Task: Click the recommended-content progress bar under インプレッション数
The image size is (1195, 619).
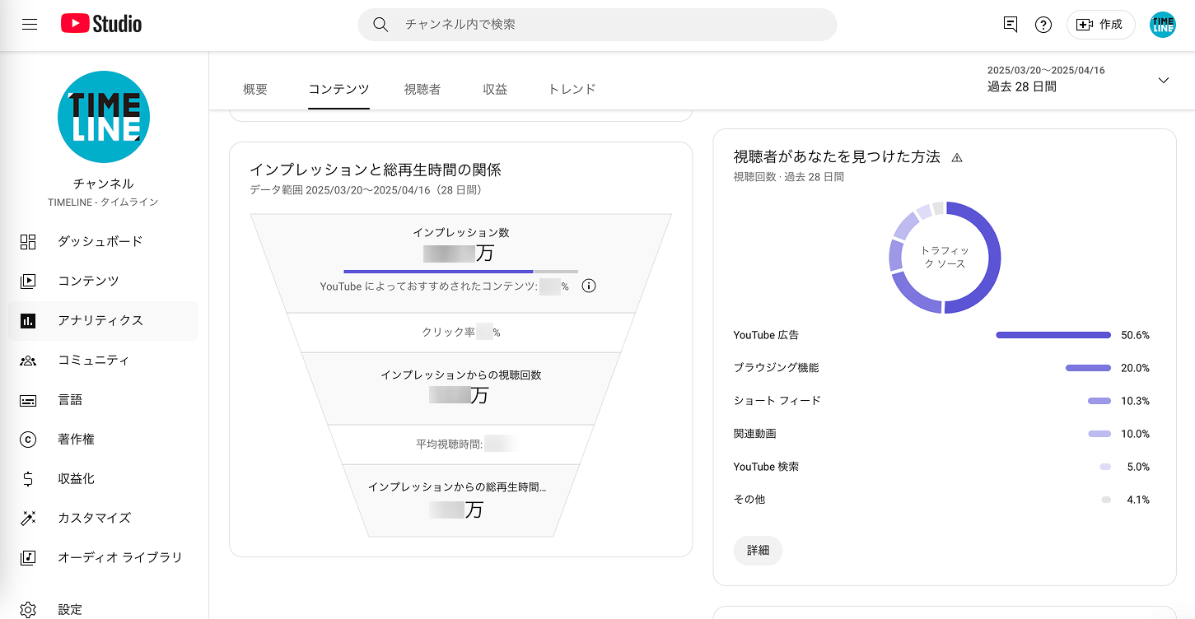Action: (x=460, y=271)
